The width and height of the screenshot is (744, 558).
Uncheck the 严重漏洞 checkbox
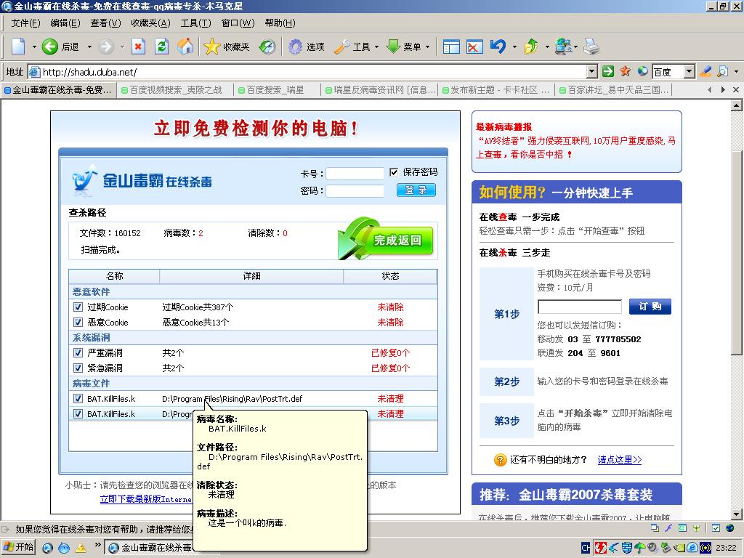[x=78, y=353]
